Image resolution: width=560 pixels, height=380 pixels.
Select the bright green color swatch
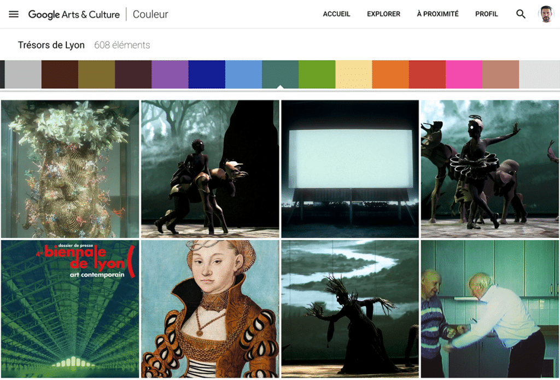coord(317,74)
